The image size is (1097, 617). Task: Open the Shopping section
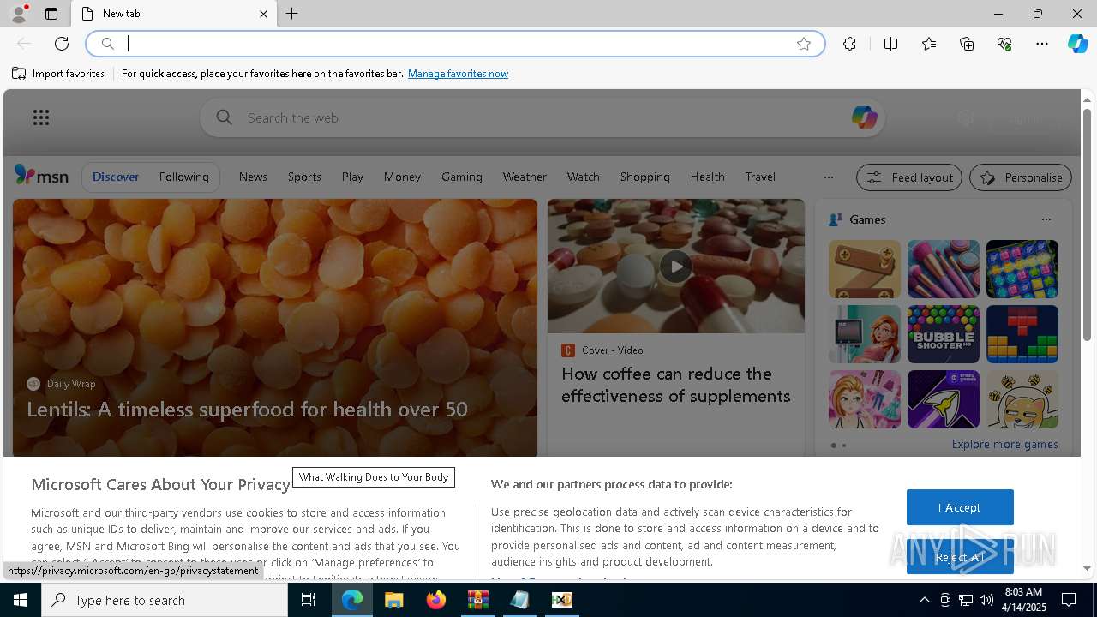pos(644,177)
